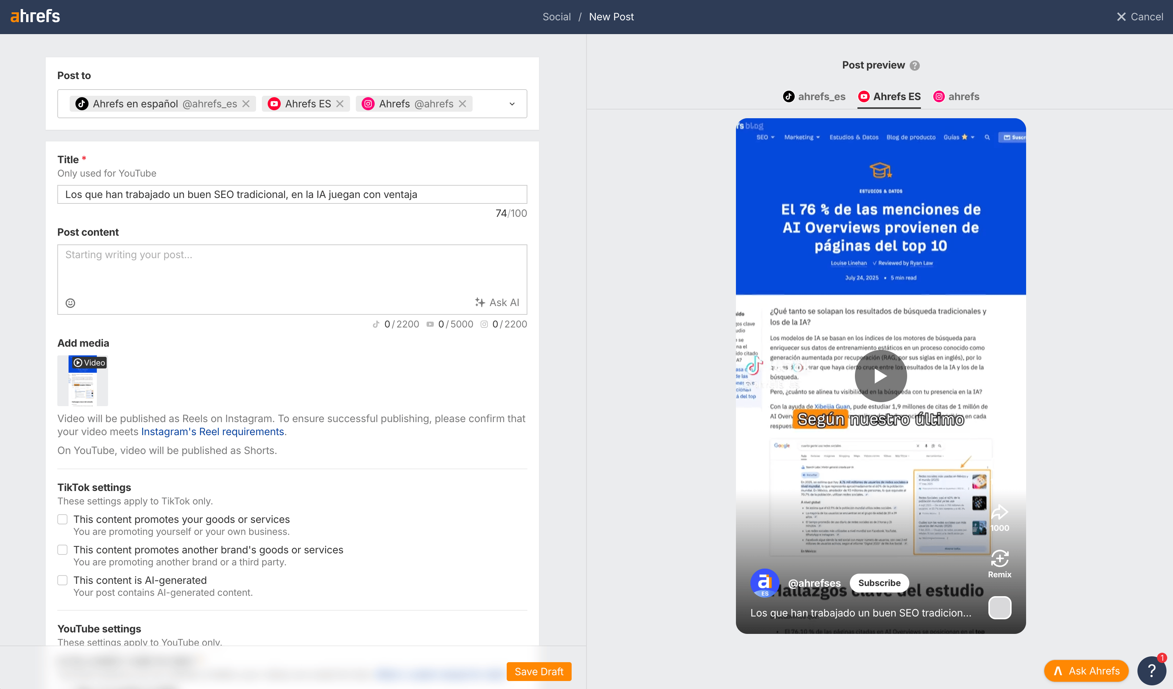The width and height of the screenshot is (1173, 689).
Task: Click Instagram icon in Ahrefs chip
Action: point(368,104)
